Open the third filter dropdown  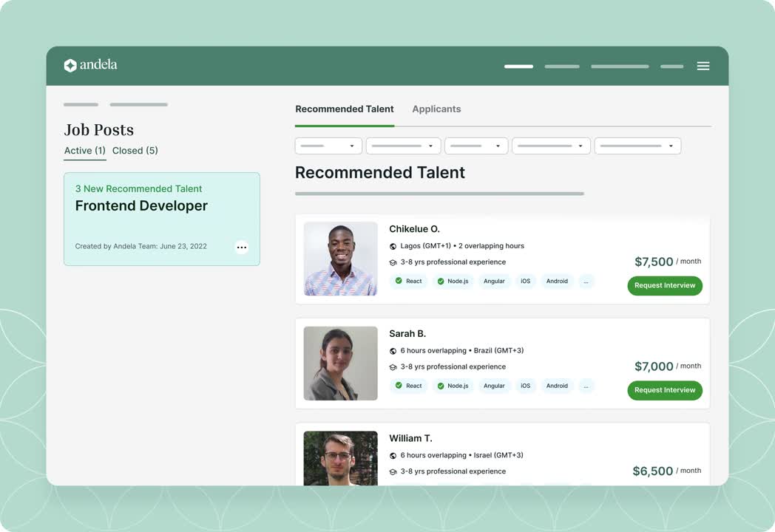(x=476, y=146)
